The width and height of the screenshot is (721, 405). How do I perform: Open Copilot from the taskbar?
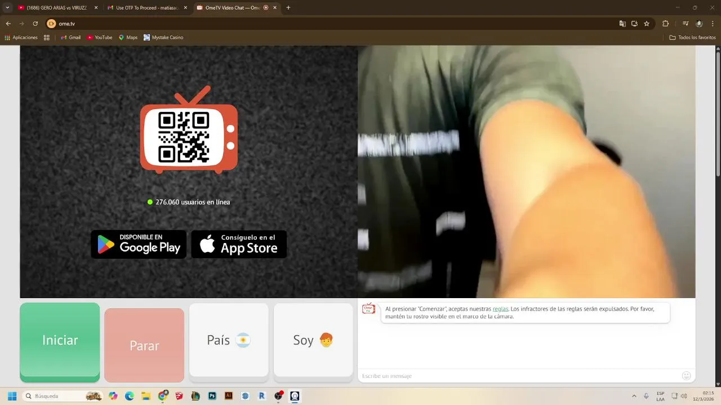coord(113,396)
